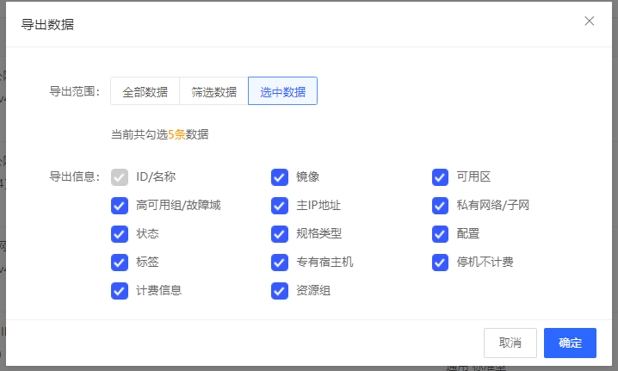Click the 导出信息 label
The height and width of the screenshot is (371, 618).
tap(75, 176)
